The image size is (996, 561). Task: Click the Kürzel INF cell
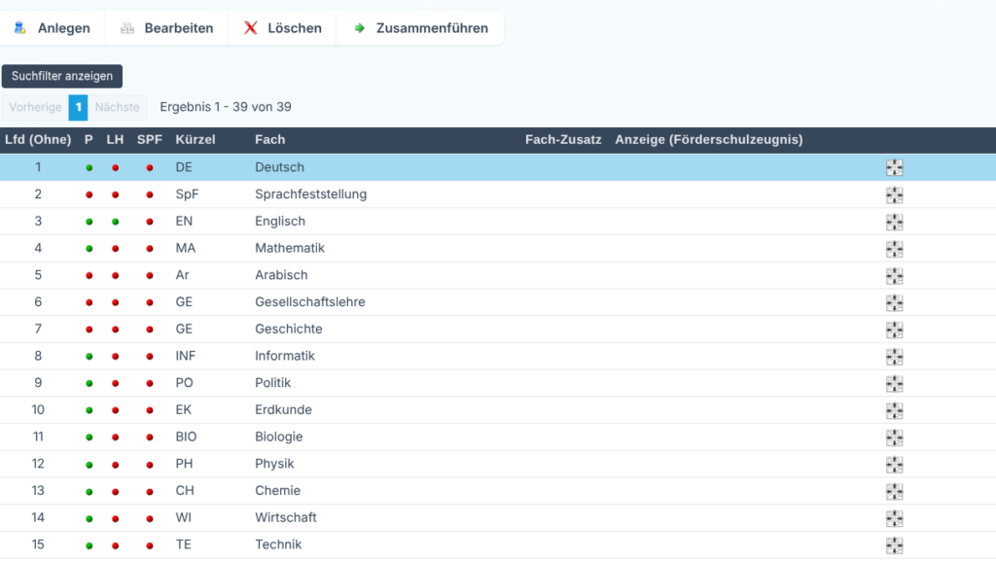pos(186,356)
